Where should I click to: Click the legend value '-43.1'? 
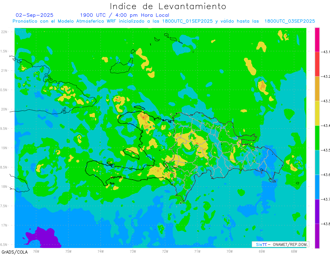coord(326,52)
